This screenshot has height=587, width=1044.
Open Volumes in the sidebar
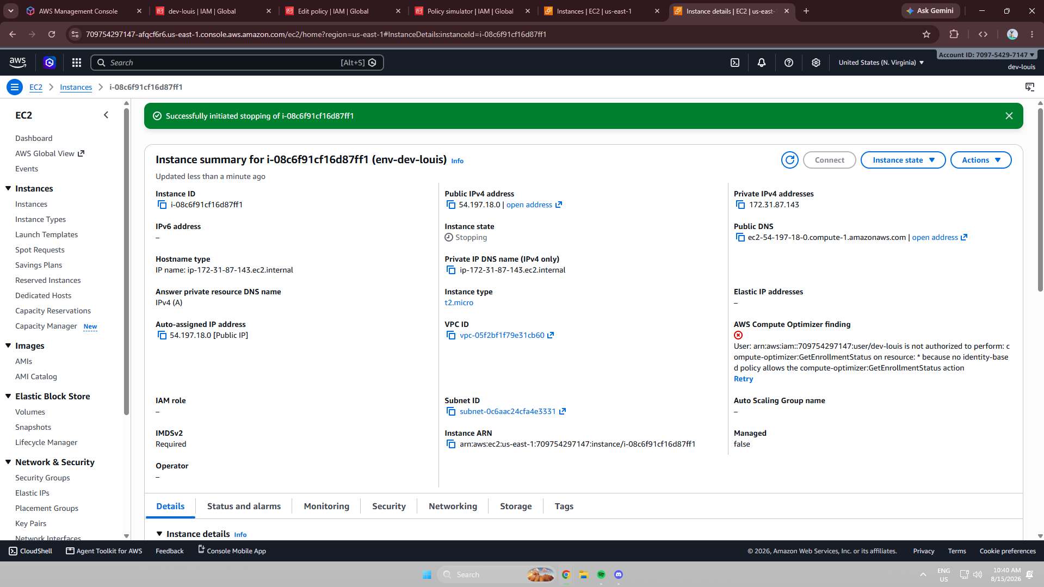click(x=30, y=412)
